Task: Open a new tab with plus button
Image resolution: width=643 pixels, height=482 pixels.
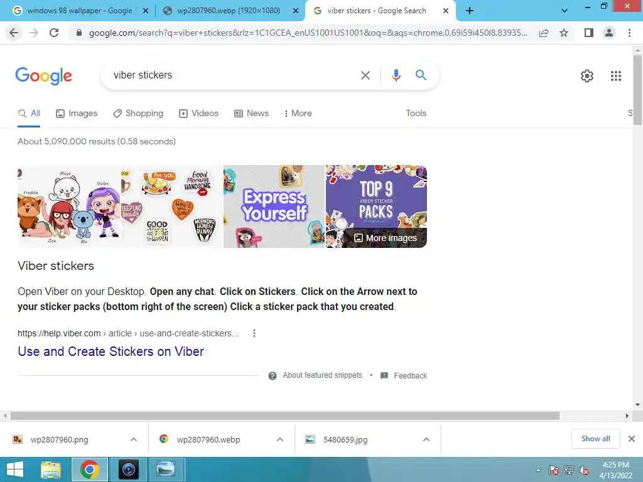Action: [470, 11]
